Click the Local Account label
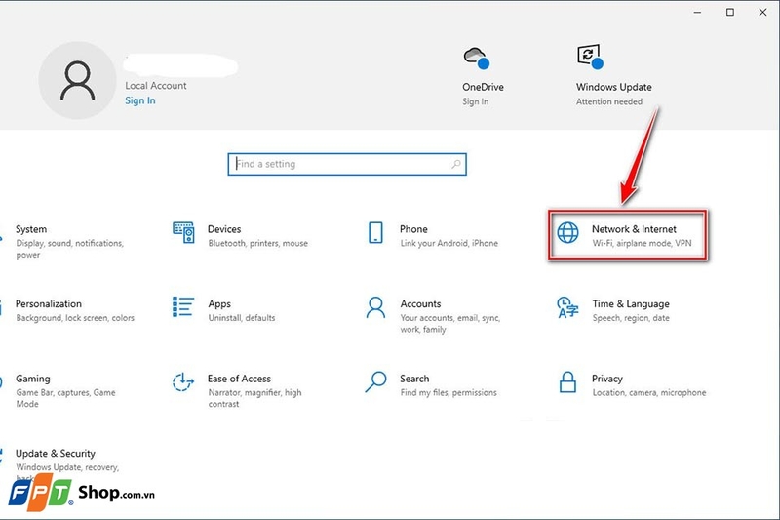This screenshot has height=520, width=780. [x=156, y=86]
